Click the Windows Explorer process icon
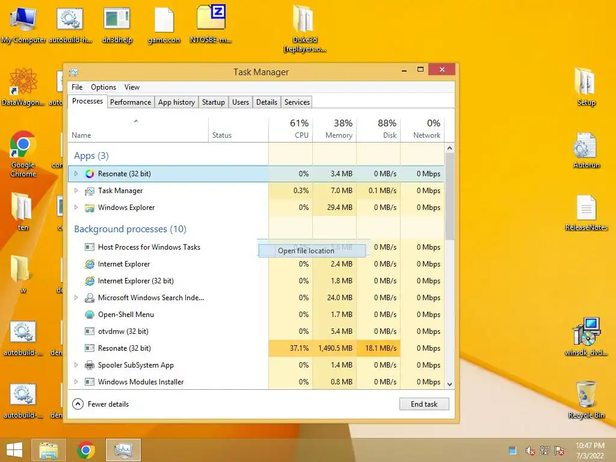The width and height of the screenshot is (616, 462). (90, 208)
